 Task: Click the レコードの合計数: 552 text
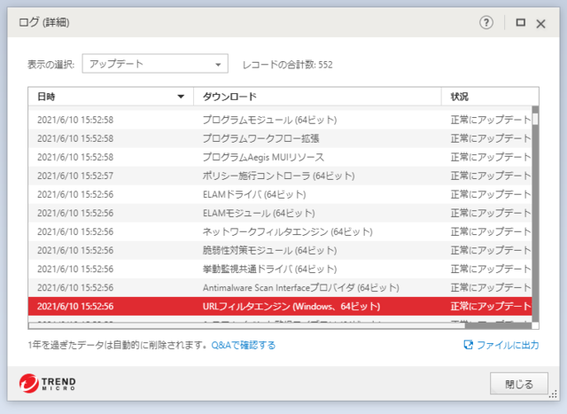coord(287,65)
